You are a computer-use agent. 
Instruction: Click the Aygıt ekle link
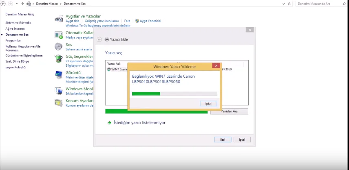tap(72, 21)
